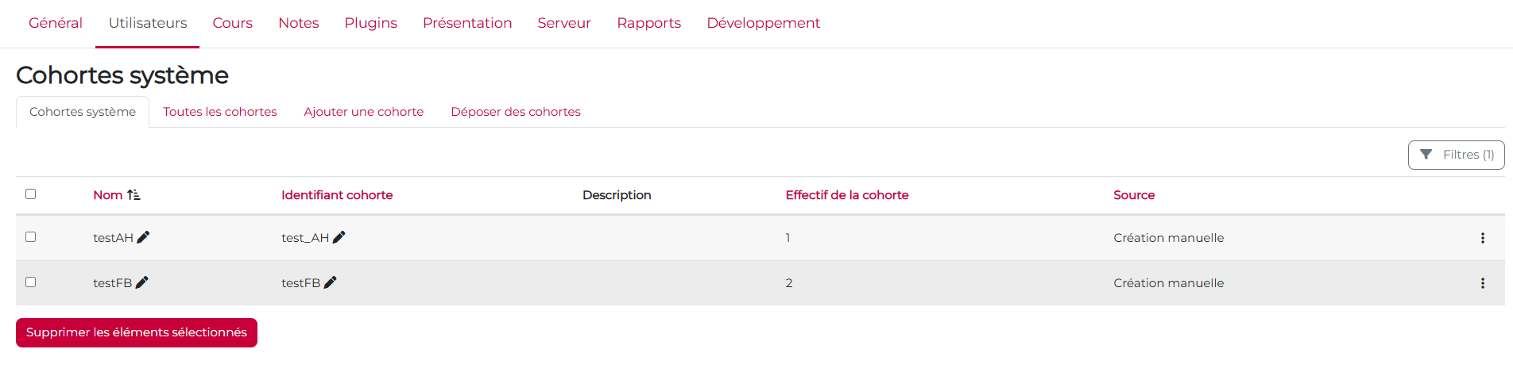1513x376 pixels.
Task: Click pencil icon next to testFB name
Action: pos(141,282)
